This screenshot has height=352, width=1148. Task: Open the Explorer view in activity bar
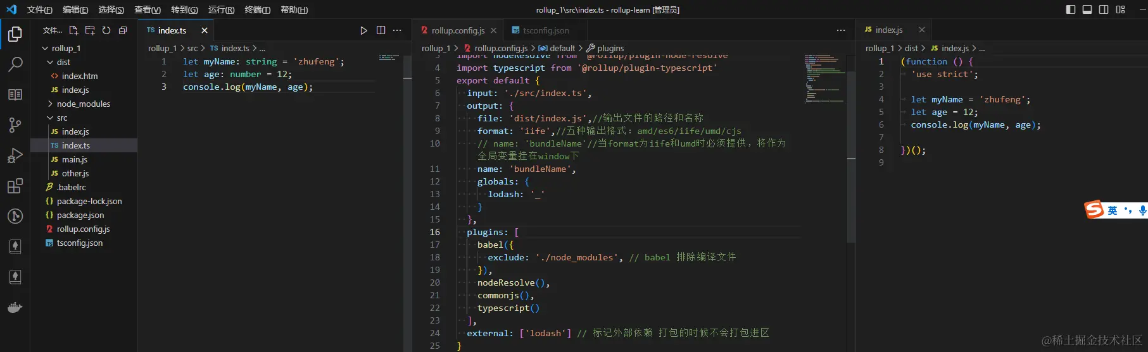(15, 34)
